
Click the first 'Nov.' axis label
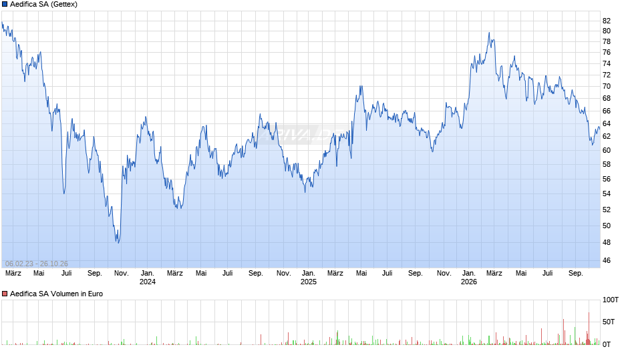coord(122,274)
